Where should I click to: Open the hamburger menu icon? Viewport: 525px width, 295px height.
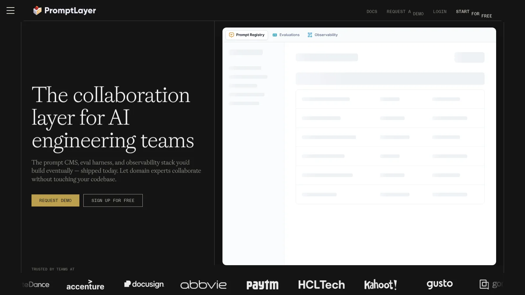pos(10,10)
